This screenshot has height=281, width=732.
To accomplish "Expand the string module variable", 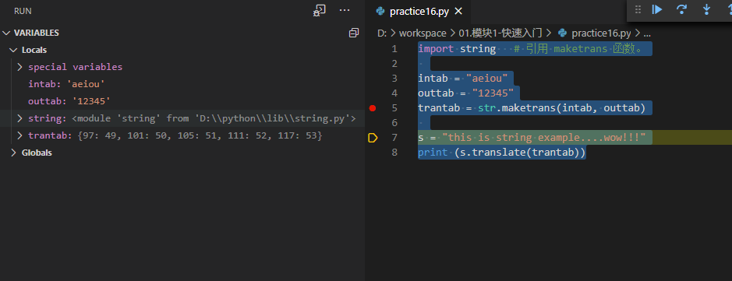I will [19, 118].
